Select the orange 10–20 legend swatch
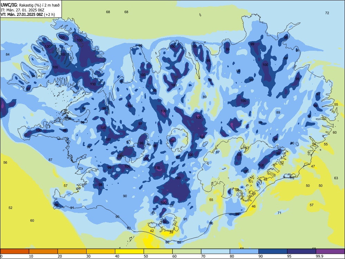The width and height of the screenshot is (345, 259). 43,251
